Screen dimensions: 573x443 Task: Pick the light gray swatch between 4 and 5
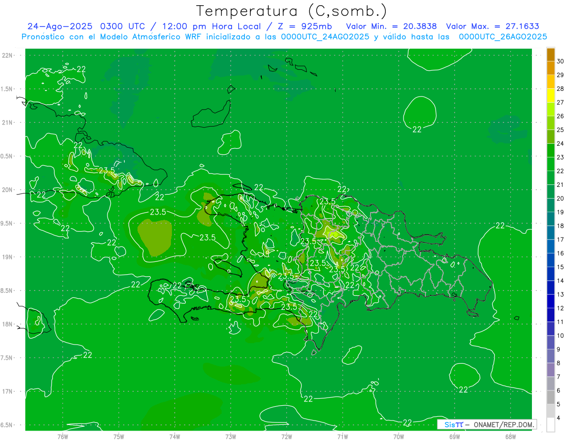551,411
